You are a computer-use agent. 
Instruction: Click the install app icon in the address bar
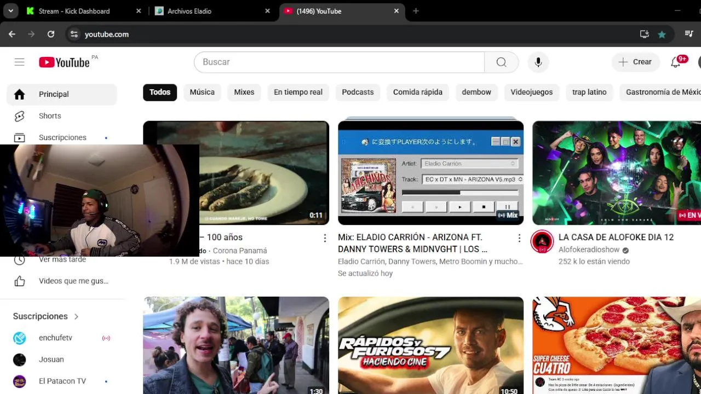[x=645, y=34]
